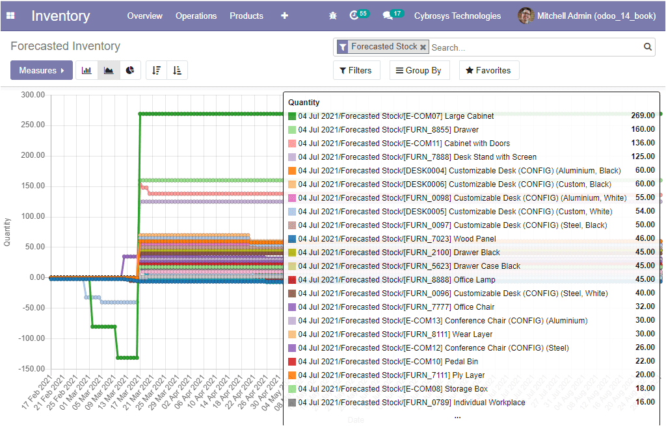Click '[E-COM07] Large Cabinet' tooltip row
The width and height of the screenshot is (666, 426).
[472, 116]
